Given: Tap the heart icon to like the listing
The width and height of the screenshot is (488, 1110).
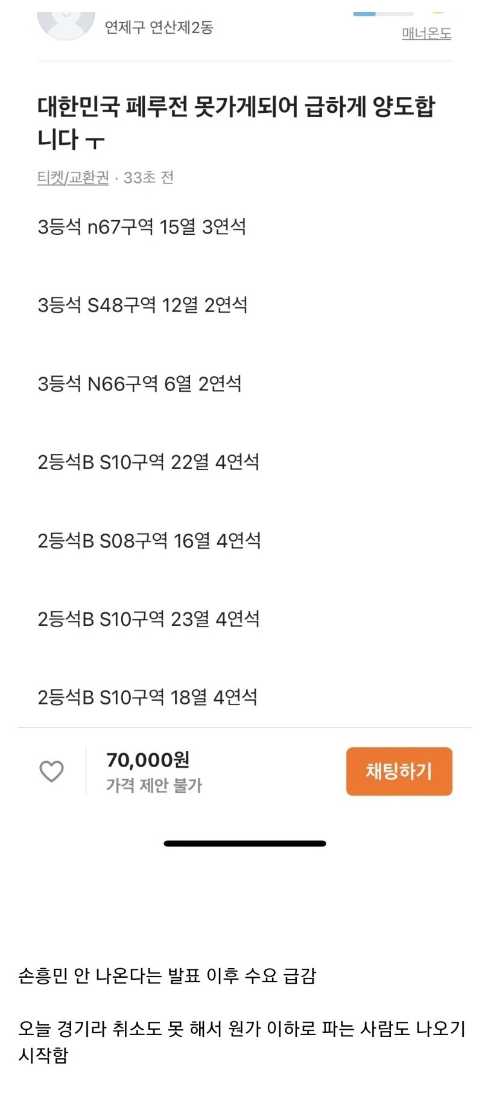Looking at the screenshot, I should [x=51, y=771].
